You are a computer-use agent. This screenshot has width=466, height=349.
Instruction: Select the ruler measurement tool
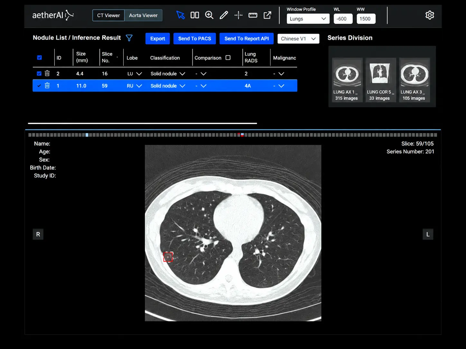[253, 15]
